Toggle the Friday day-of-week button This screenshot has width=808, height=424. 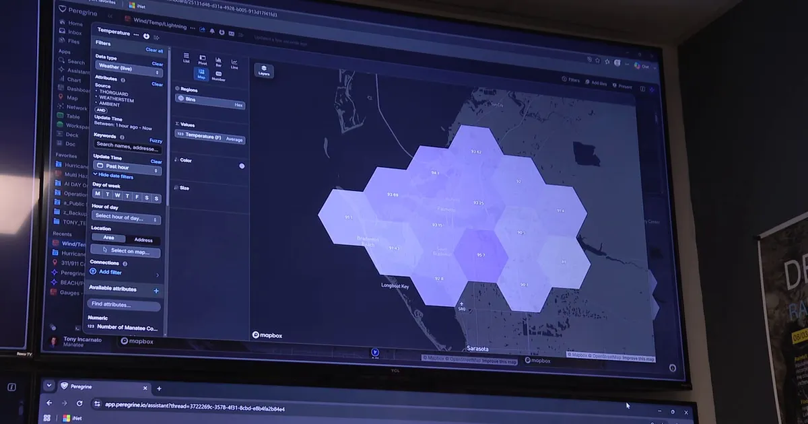point(137,197)
